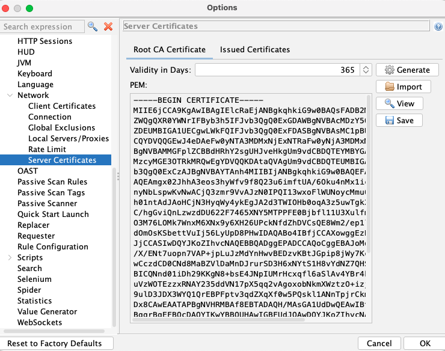
Task: Click the BEGIN CERTIFICATE line
Action: 198,100
